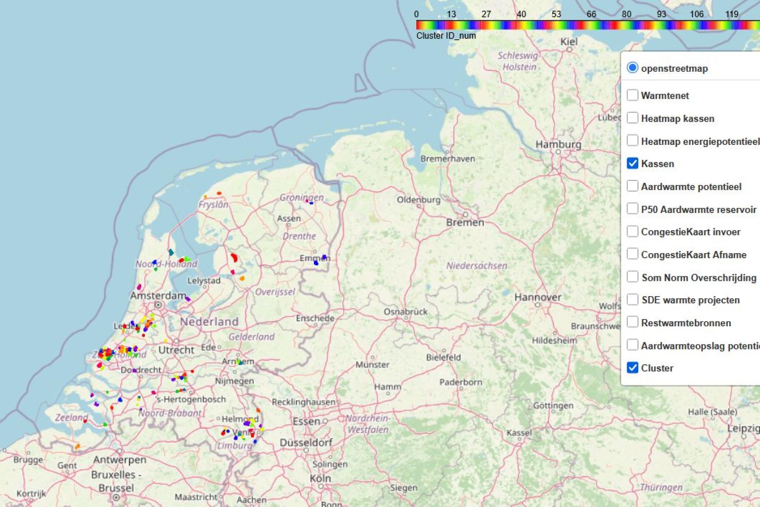Enable the Heatmap kassen layer
This screenshot has width=760, height=507.
coord(632,118)
